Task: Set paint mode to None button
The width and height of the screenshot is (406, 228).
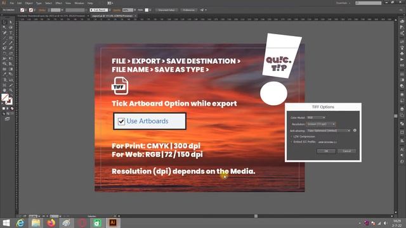Action: (x=11, y=108)
